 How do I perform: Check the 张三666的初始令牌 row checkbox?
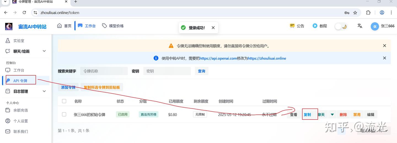(64, 114)
